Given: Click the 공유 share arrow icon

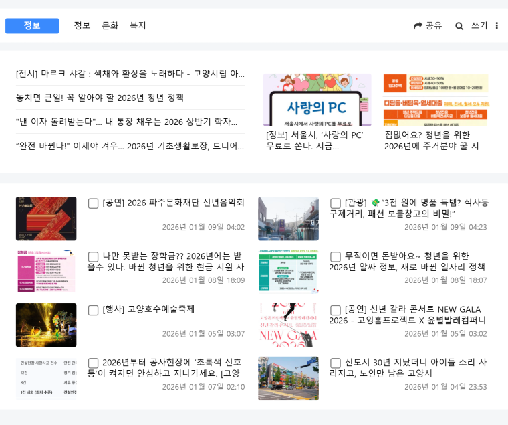Looking at the screenshot, I should tap(418, 26).
